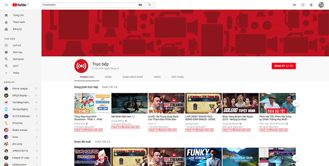Click the search magnifier button

click(149, 5)
